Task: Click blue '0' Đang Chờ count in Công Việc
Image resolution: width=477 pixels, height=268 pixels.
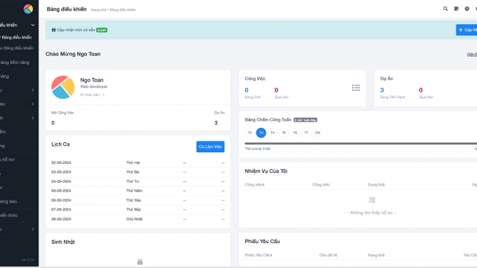Action: pos(246,90)
